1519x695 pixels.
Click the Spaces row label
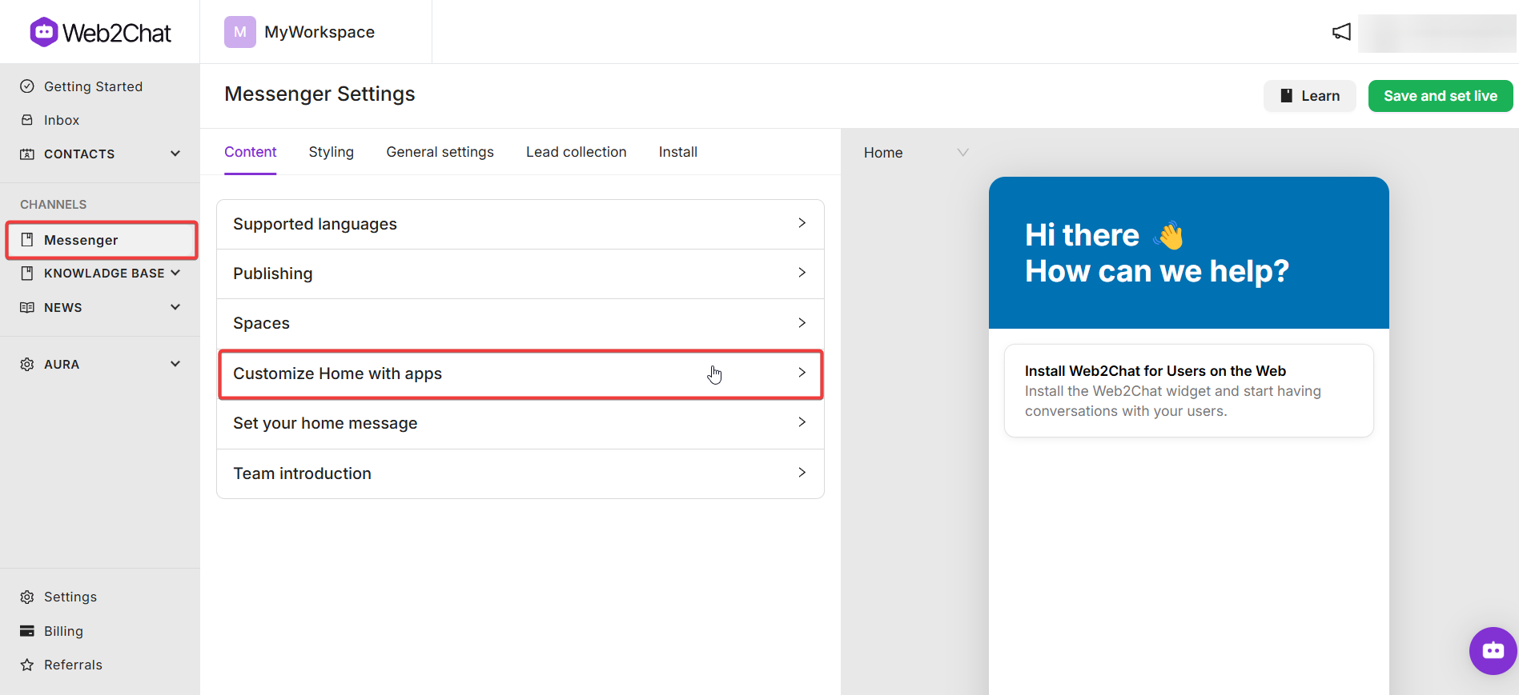tap(261, 323)
